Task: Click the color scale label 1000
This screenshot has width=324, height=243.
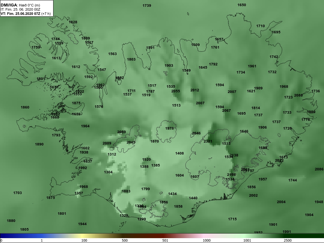Action: tap(207, 240)
